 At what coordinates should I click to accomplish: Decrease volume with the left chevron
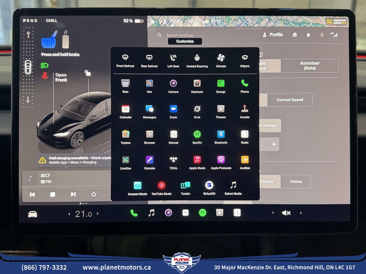pos(273,213)
